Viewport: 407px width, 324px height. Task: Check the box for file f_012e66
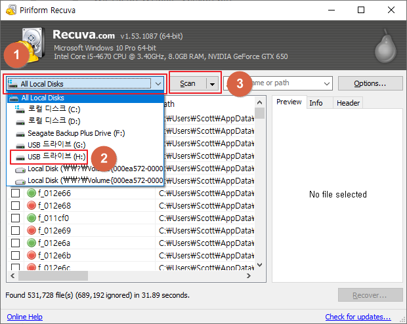pyautogui.click(x=15, y=193)
